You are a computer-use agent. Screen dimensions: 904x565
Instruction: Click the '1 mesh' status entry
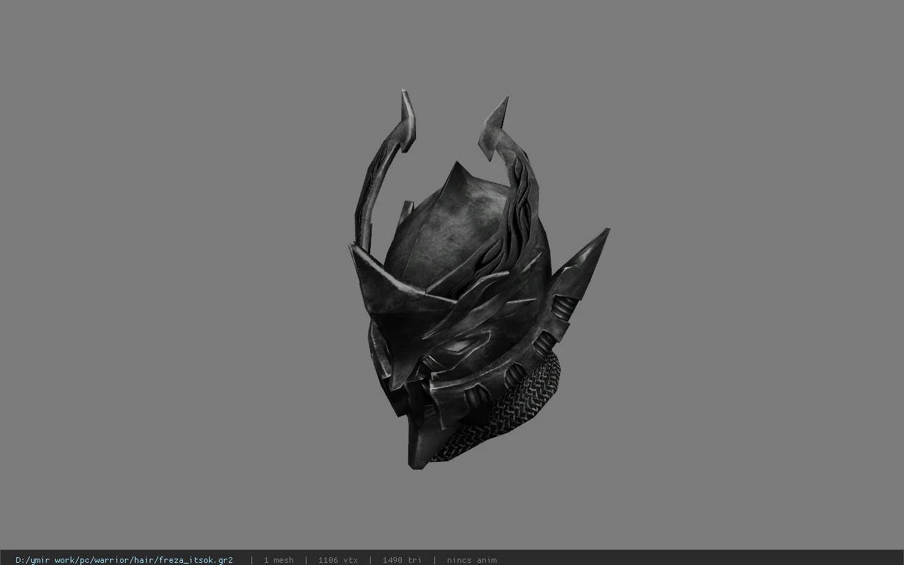pyautogui.click(x=278, y=560)
